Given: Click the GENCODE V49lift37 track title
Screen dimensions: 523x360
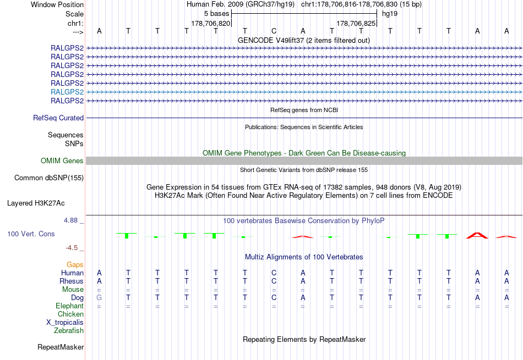Looking at the screenshot, I should (303, 40).
